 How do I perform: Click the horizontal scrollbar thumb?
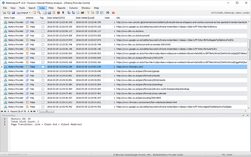(47, 111)
